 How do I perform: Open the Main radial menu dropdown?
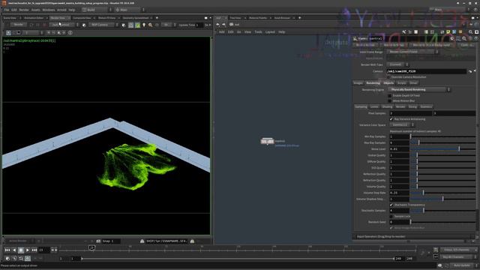point(129,10)
